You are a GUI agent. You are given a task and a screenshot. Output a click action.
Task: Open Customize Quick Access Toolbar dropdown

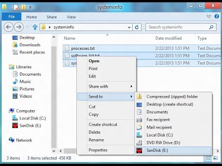[31, 7]
